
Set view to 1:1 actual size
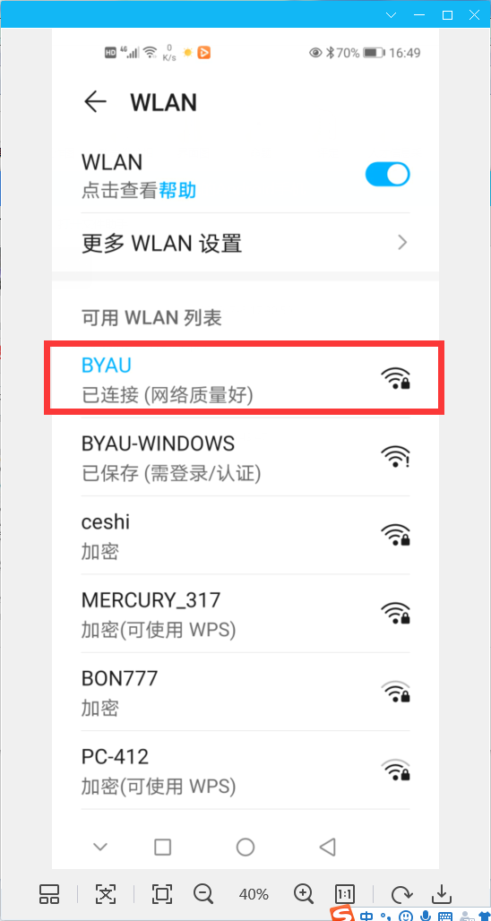[x=345, y=894]
